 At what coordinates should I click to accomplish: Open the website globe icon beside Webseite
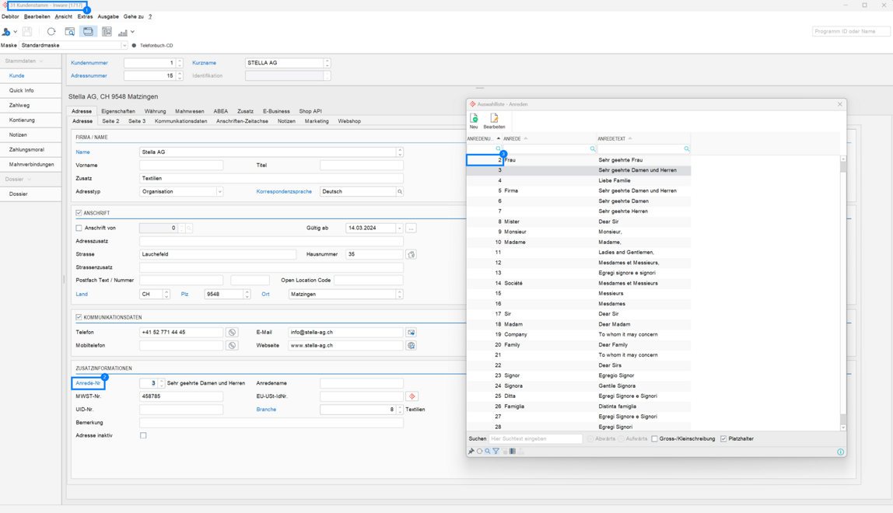coord(411,346)
